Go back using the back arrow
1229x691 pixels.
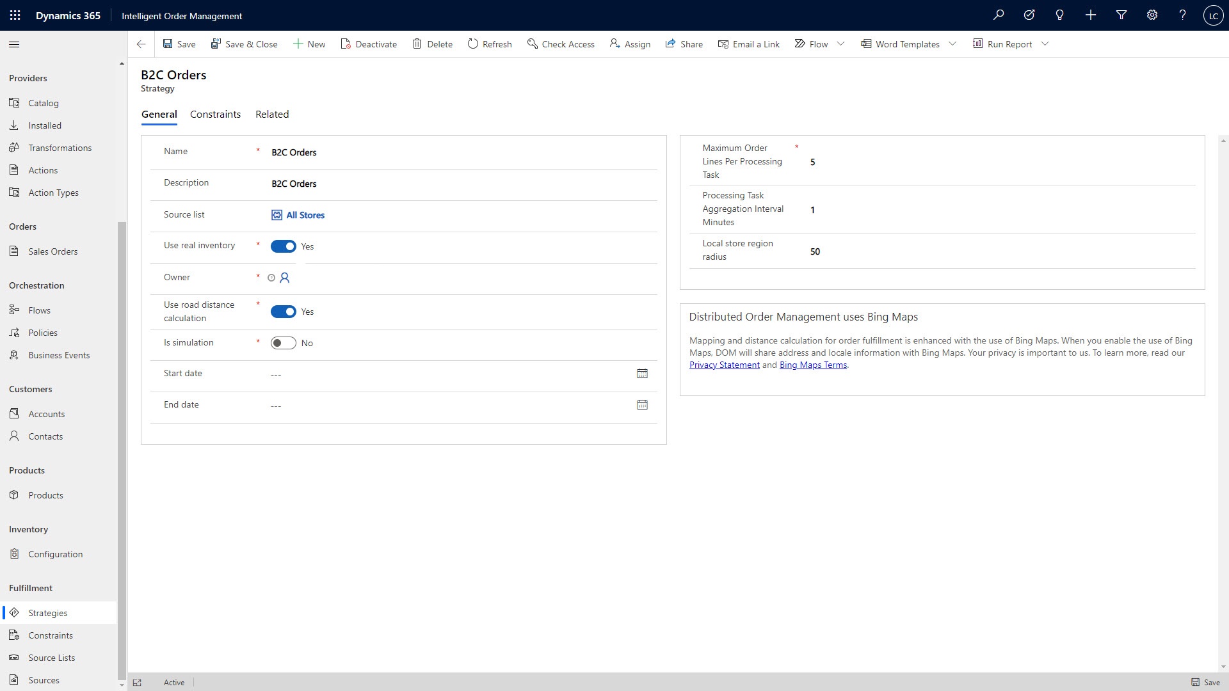(x=141, y=44)
